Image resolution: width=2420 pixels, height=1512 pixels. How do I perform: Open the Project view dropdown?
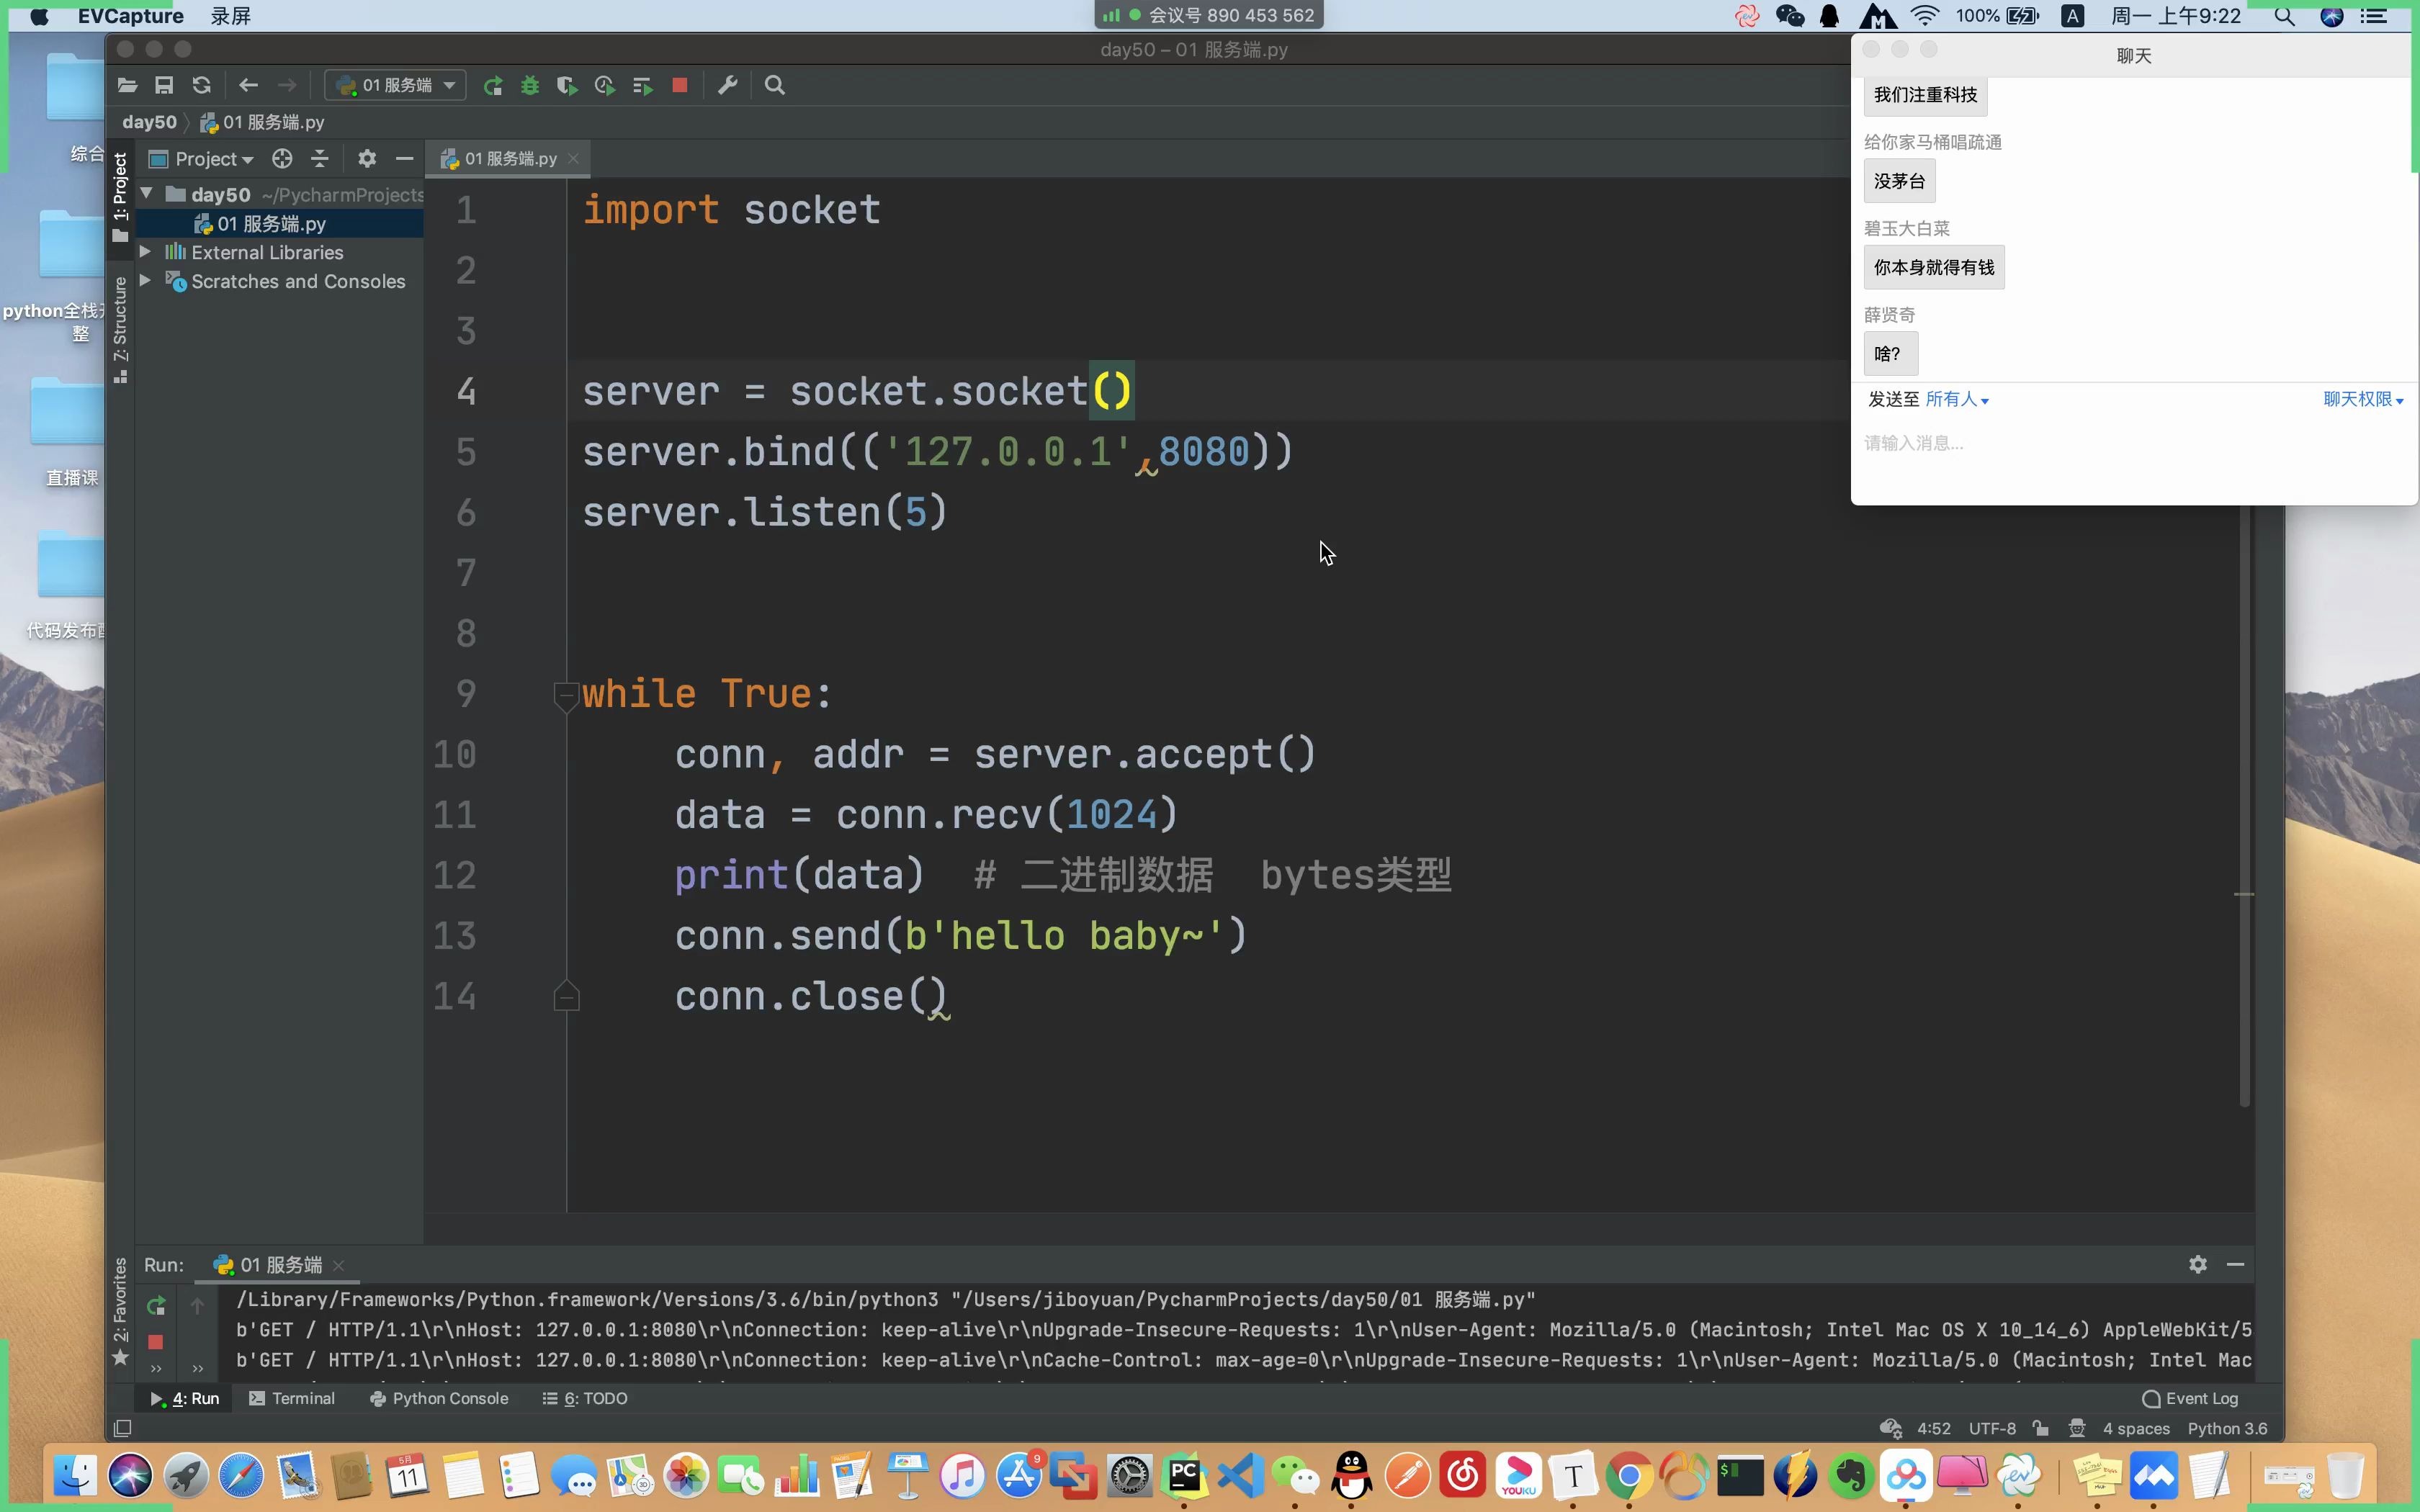(202, 159)
